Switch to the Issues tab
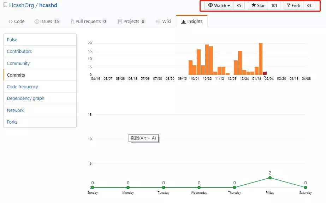The width and height of the screenshot is (326, 203). 47,22
